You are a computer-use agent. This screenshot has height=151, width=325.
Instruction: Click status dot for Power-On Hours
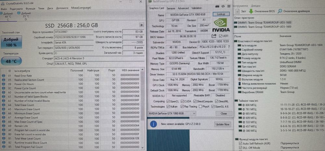click(x=4, y=84)
